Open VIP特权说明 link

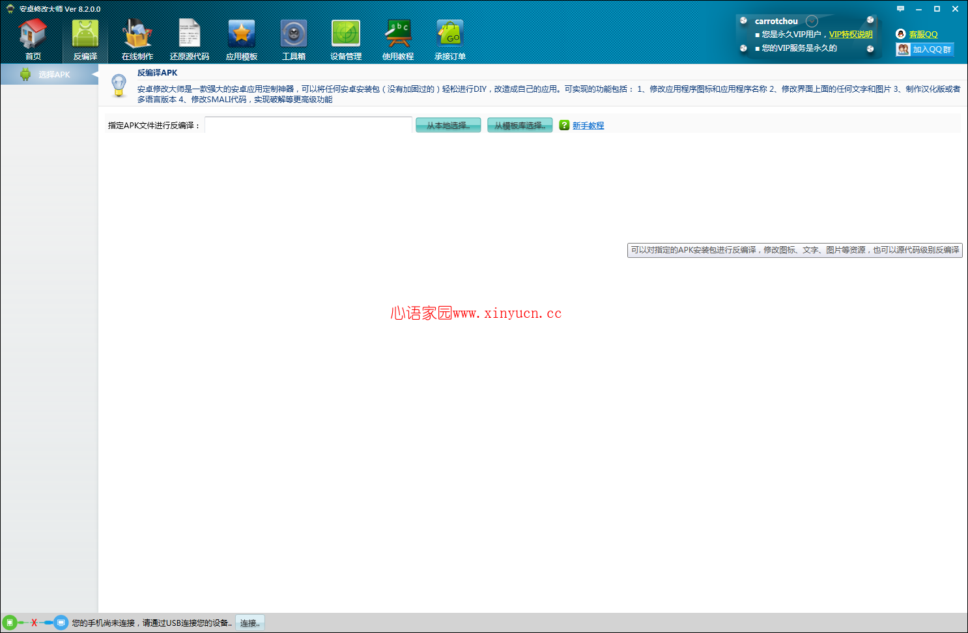tap(851, 35)
